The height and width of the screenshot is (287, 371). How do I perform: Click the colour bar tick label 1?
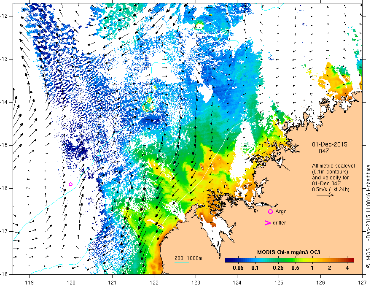point(312,268)
